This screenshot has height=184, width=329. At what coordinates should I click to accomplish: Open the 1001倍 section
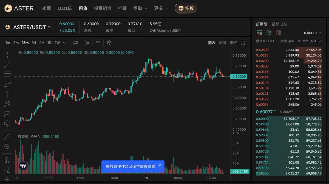pyautogui.click(x=64, y=8)
